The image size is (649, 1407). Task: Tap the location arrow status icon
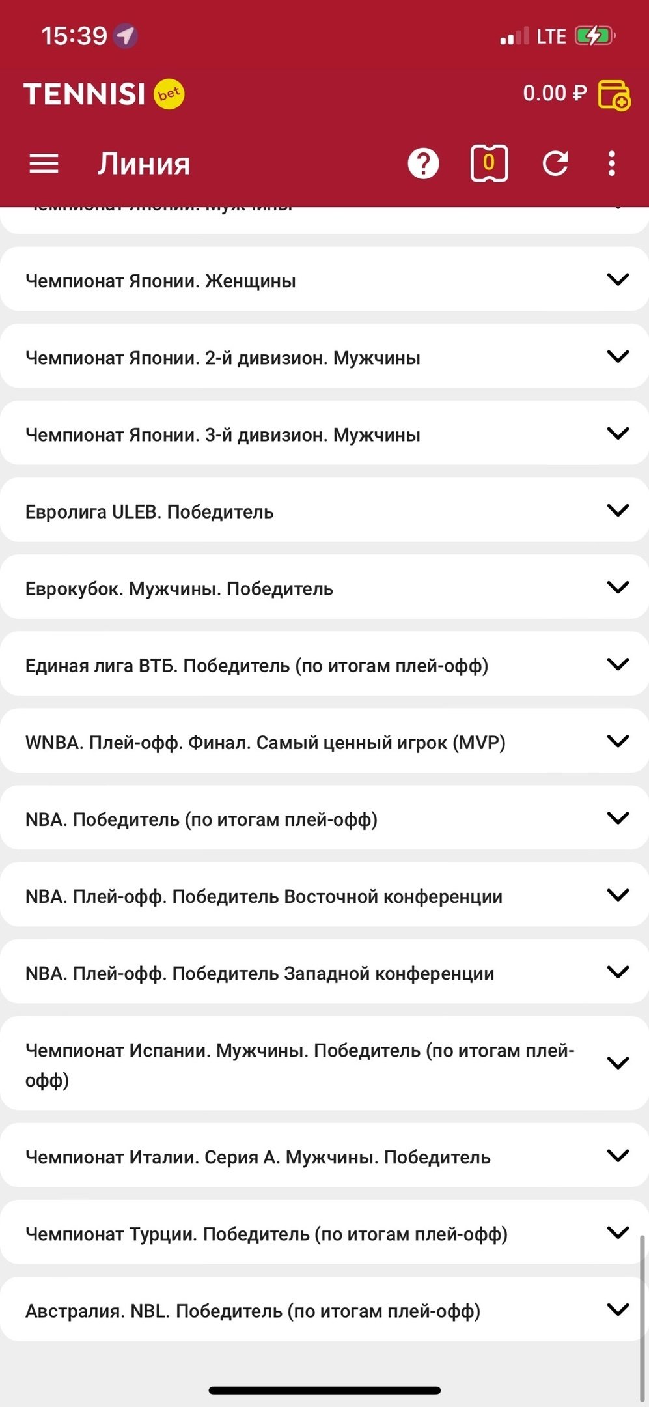point(125,36)
